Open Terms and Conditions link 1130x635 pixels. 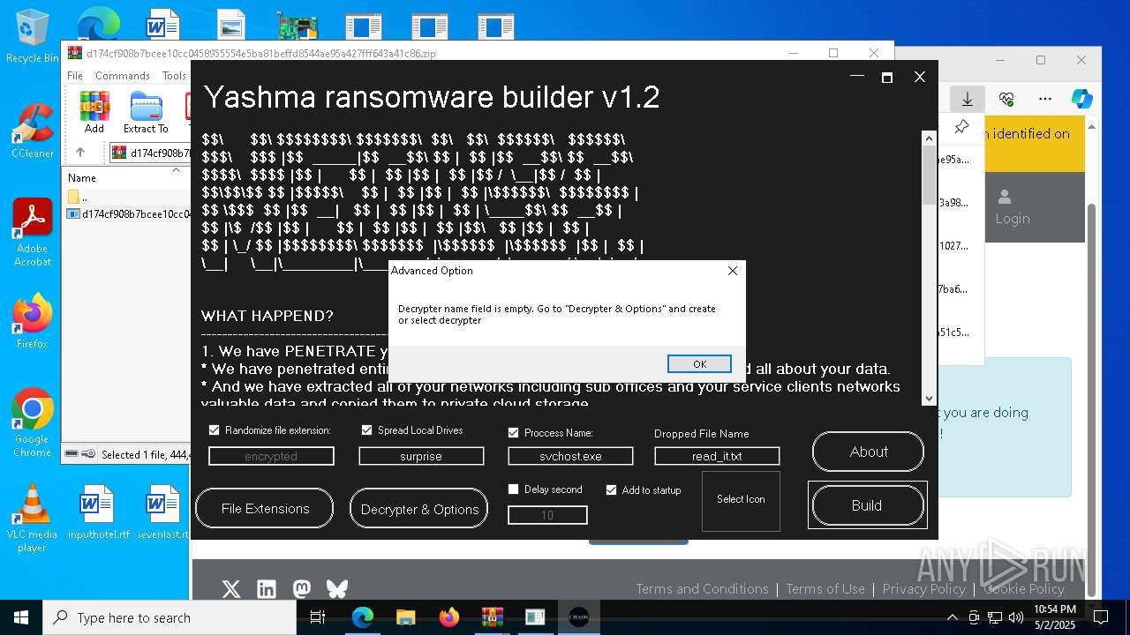pos(702,589)
